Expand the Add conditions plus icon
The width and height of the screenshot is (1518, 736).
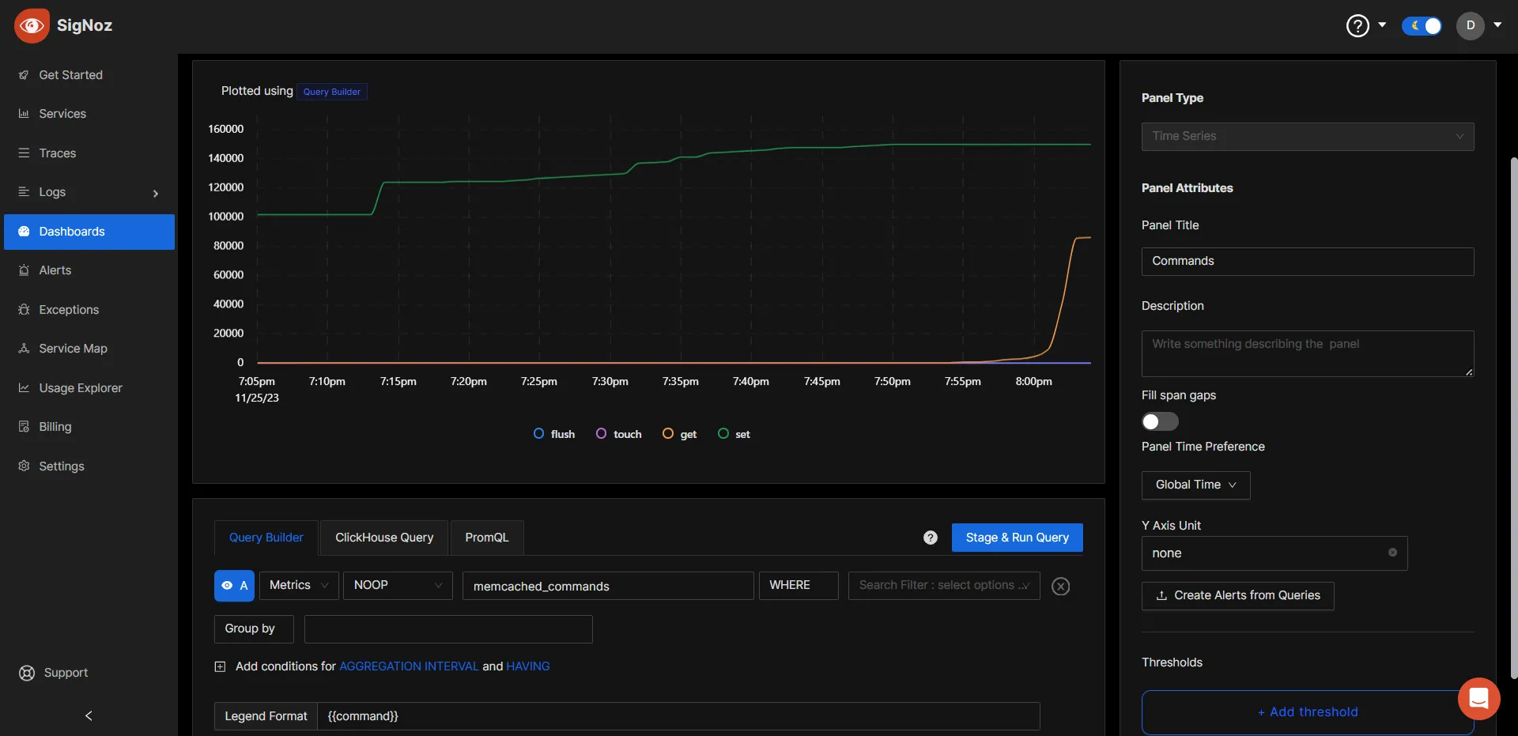coord(220,666)
